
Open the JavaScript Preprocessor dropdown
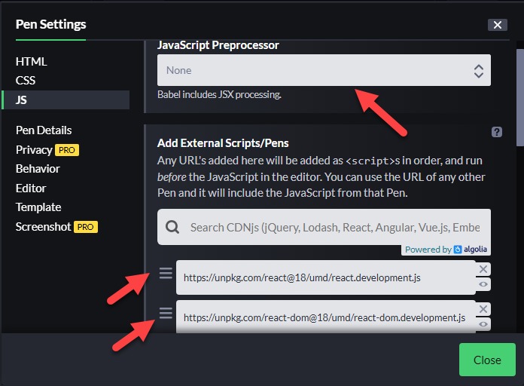pos(324,70)
